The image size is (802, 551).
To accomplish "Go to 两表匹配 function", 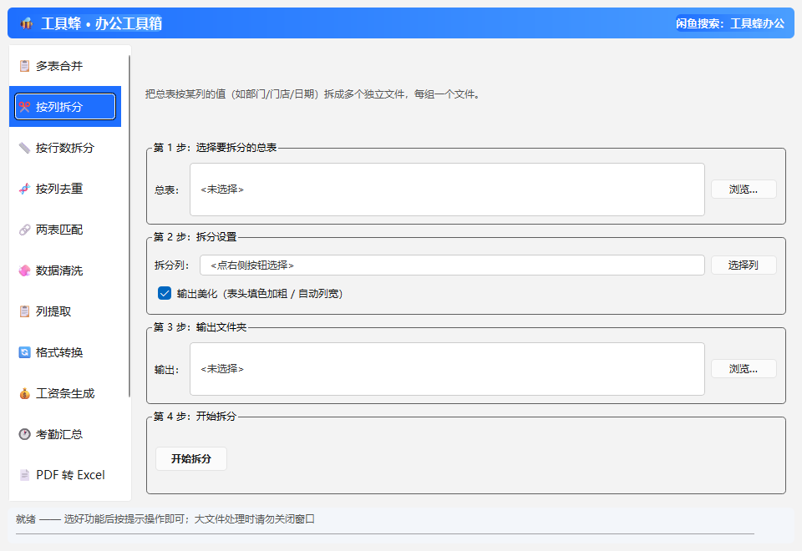I will coord(65,230).
